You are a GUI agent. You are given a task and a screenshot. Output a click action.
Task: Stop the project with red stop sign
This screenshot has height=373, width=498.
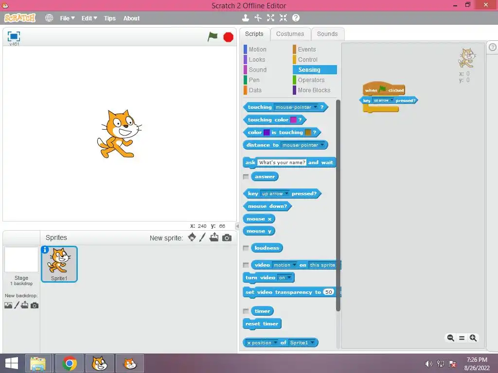tap(228, 37)
